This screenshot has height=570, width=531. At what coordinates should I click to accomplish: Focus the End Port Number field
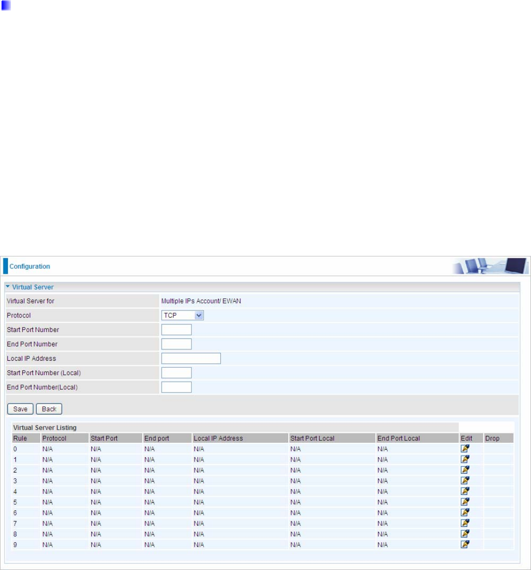176,344
